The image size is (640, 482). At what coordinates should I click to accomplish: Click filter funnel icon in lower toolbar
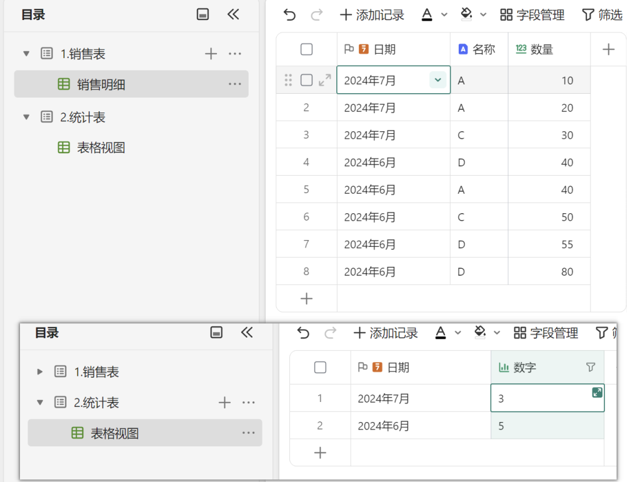point(602,333)
